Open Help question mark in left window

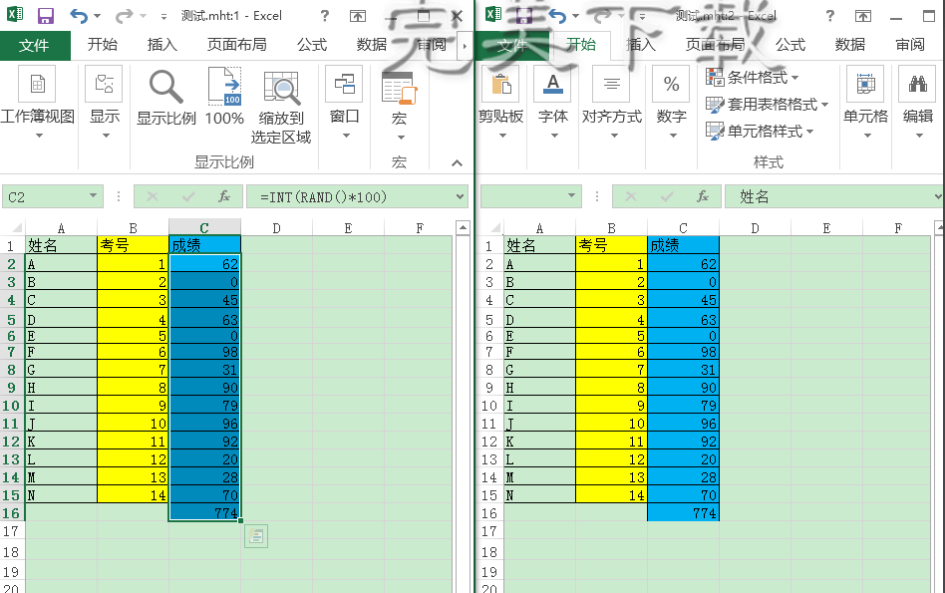coord(325,16)
